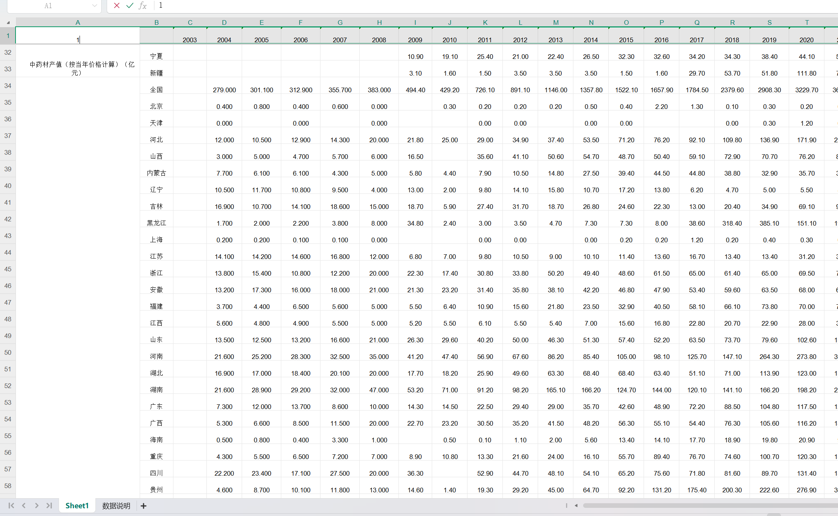Confirm the cell entry with the checkmark

130,5
